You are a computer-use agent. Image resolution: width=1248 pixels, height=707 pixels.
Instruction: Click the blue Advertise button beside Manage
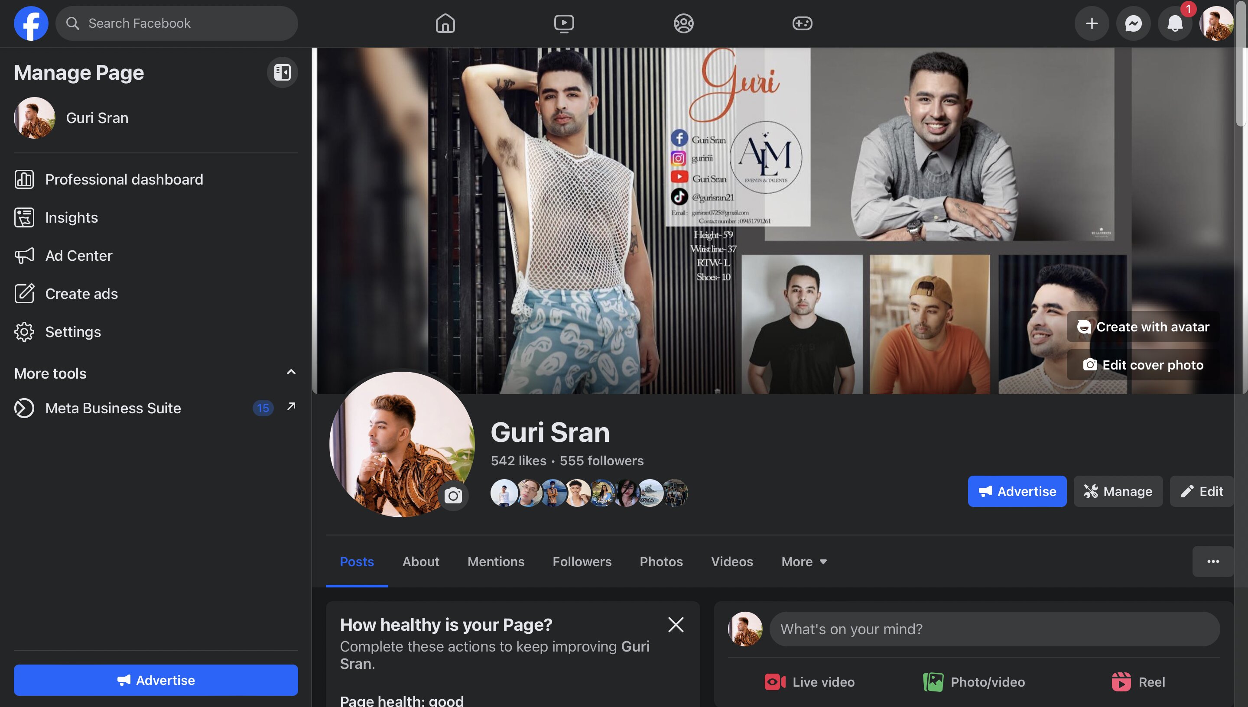click(1017, 491)
